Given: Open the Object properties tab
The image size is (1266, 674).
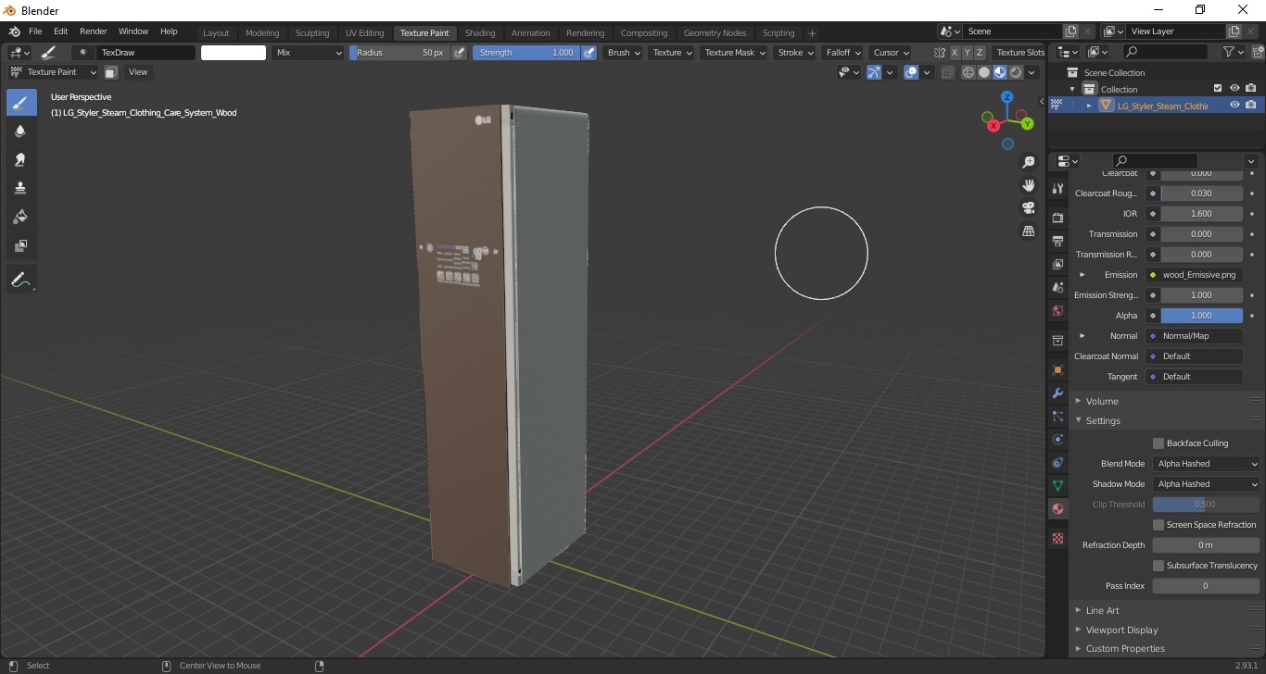Looking at the screenshot, I should point(1057,369).
